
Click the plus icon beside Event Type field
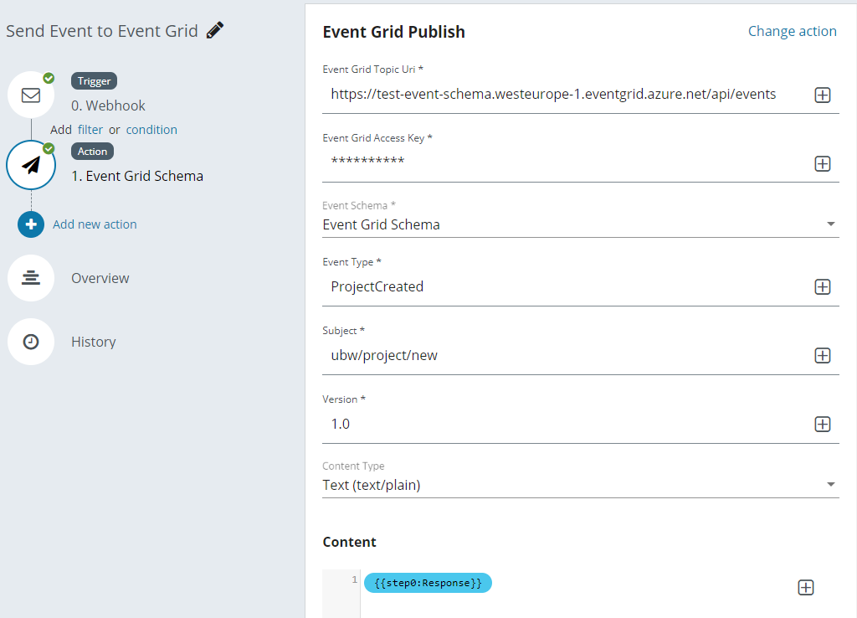(823, 287)
